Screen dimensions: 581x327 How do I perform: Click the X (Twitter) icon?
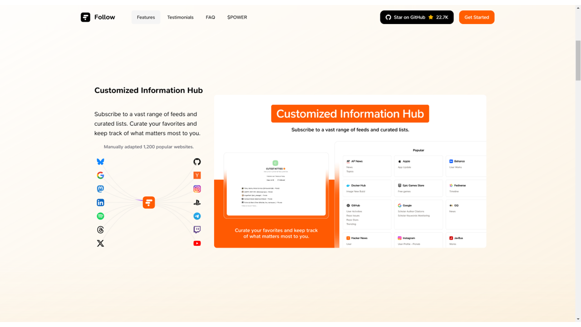pyautogui.click(x=100, y=243)
